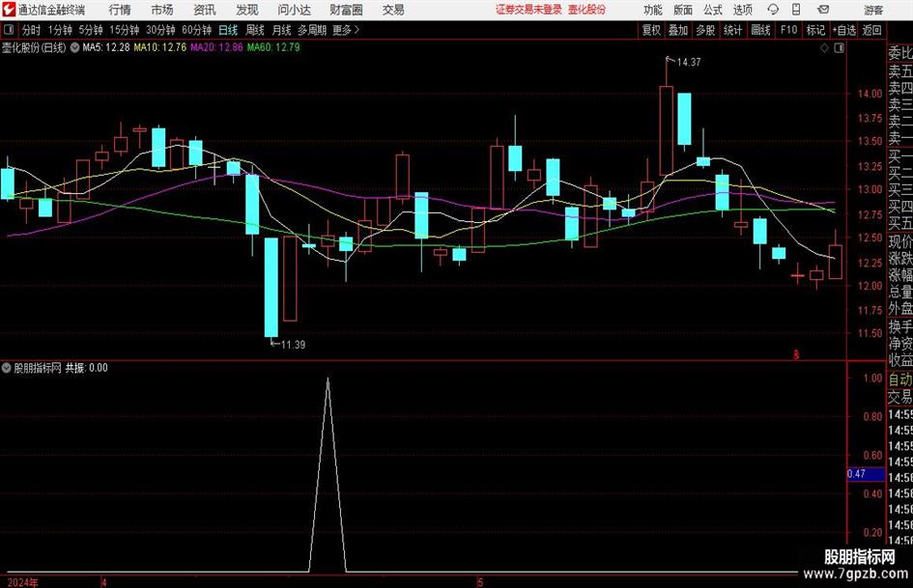Switch to 周线 weekly period tab
The height and width of the screenshot is (588, 913).
pos(255,30)
